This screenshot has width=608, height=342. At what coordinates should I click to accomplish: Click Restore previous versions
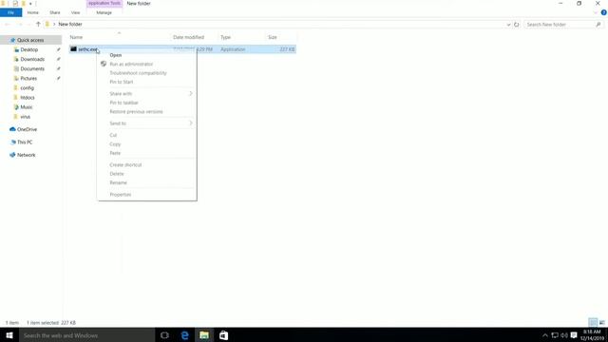coord(136,111)
